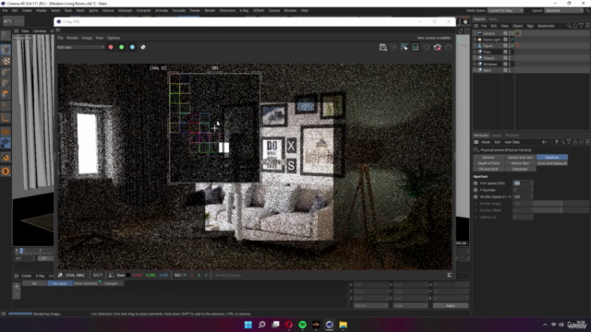Image resolution: width=591 pixels, height=332 pixels.
Task: Expand the Floor group in Objects list
Action: 476,52
